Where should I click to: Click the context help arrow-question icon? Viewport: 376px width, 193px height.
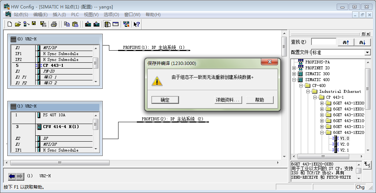point(137,24)
